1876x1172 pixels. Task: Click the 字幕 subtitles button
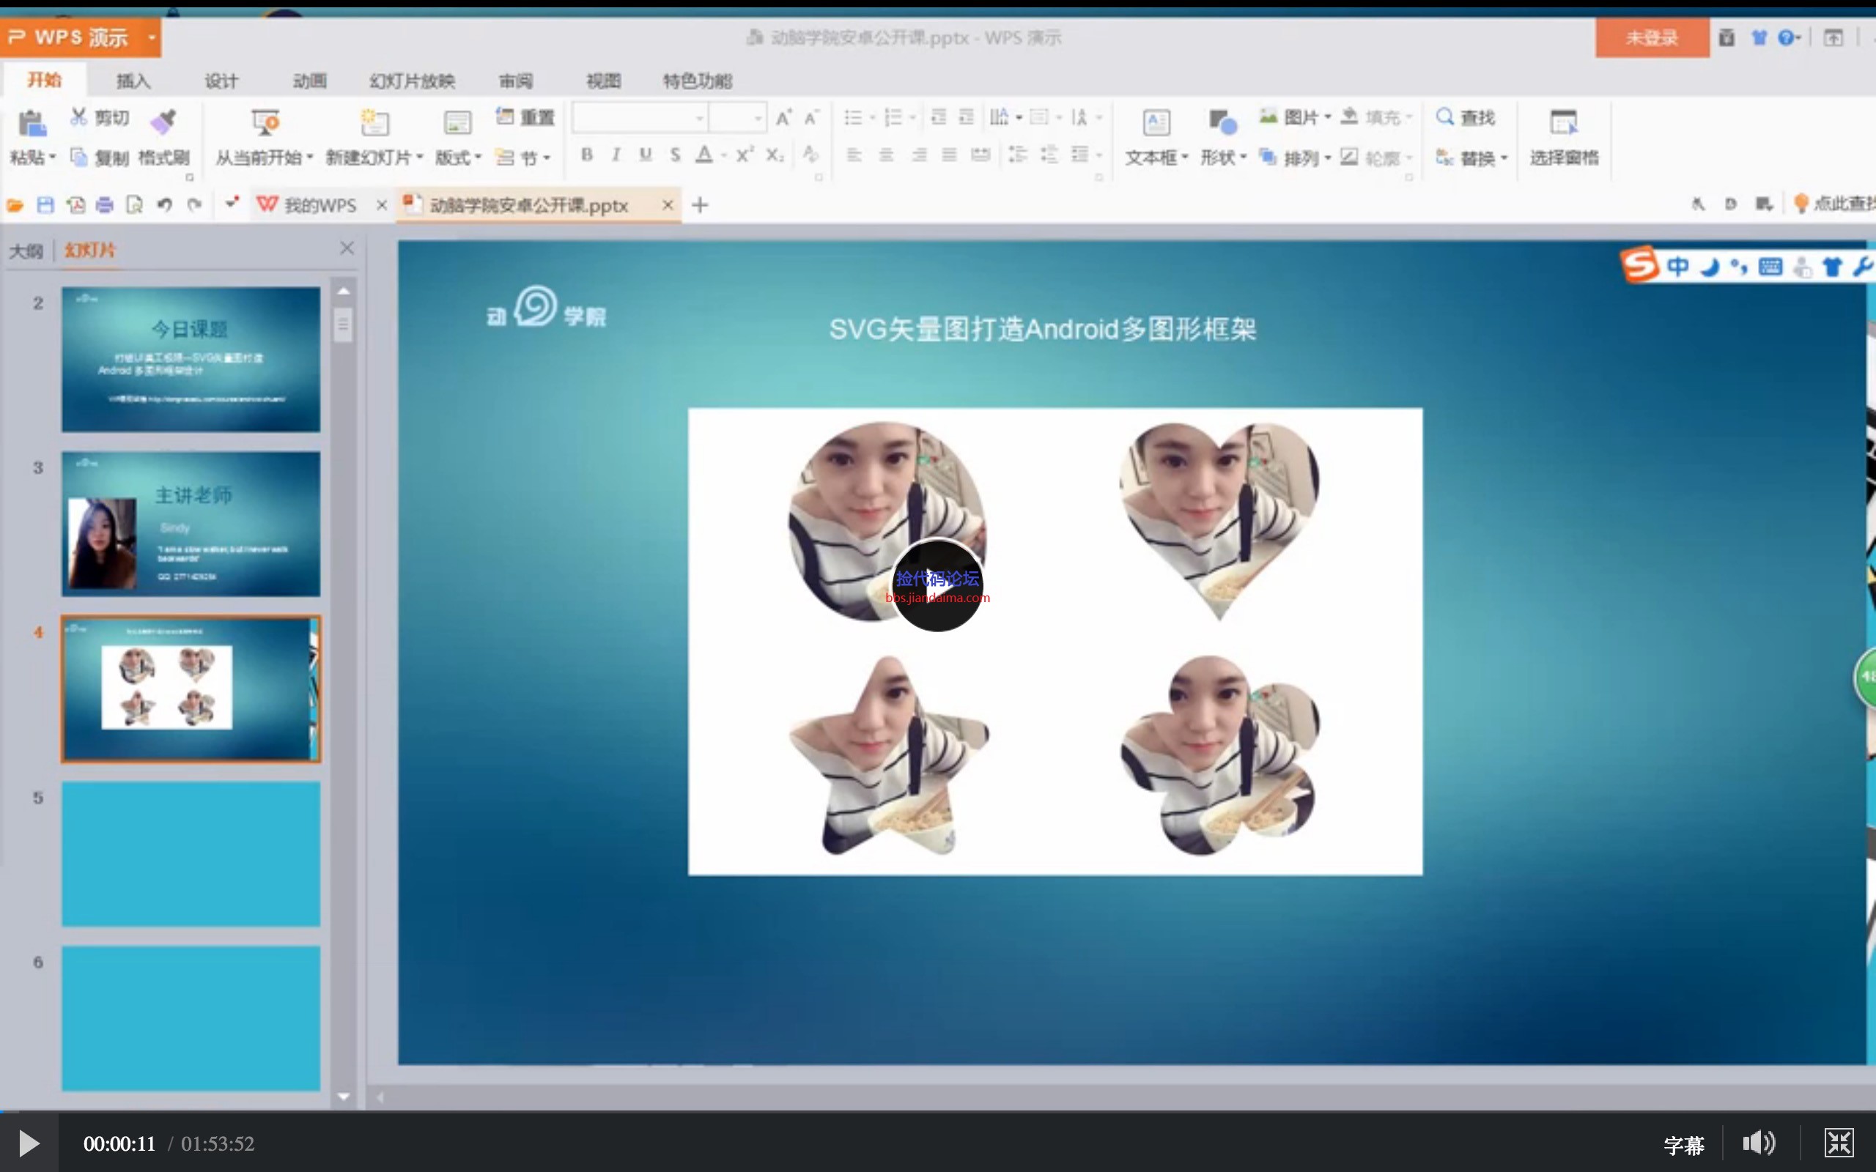coord(1684,1145)
